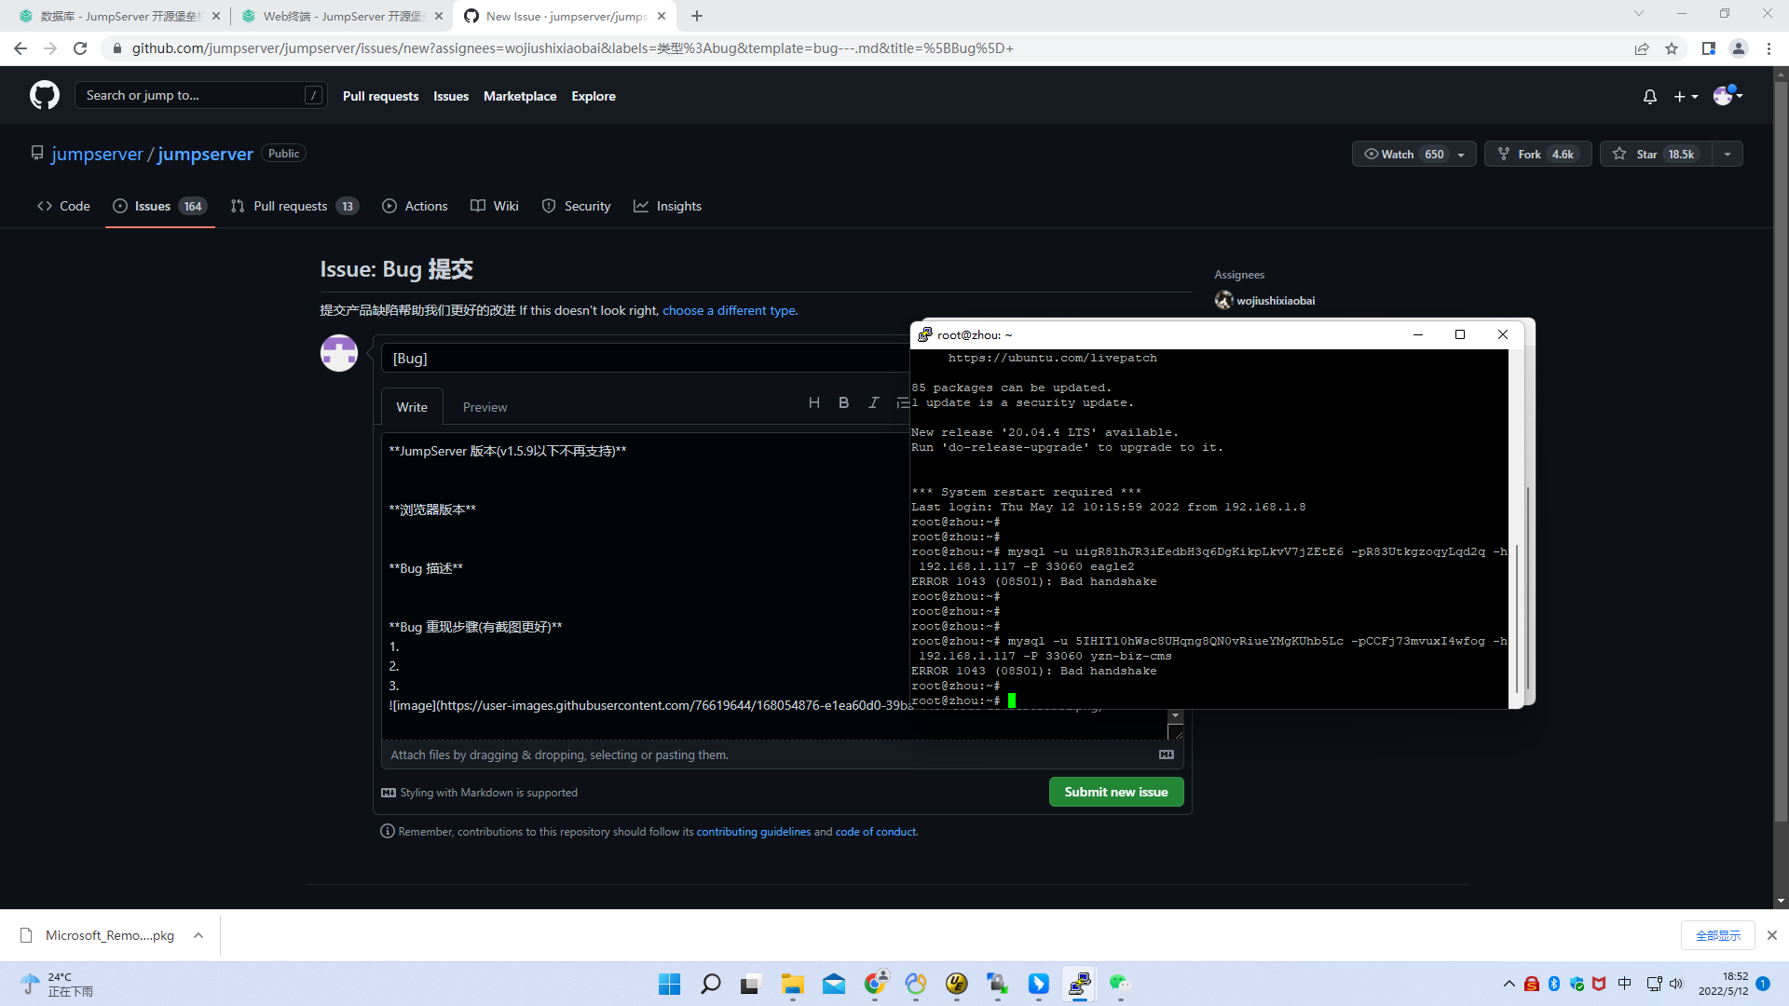The width and height of the screenshot is (1789, 1006).
Task: Open the Bluetooth icon in the system tray
Action: click(1553, 984)
